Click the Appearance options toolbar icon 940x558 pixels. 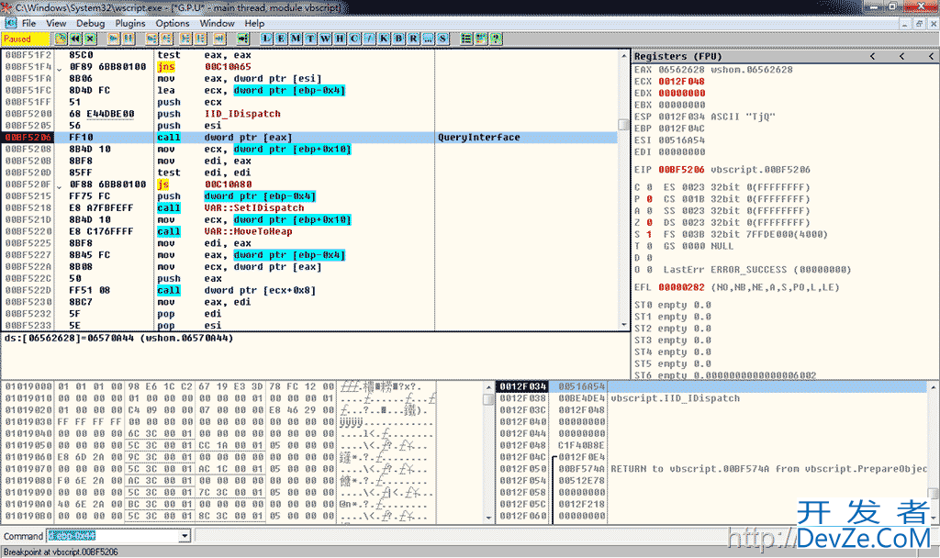[481, 39]
